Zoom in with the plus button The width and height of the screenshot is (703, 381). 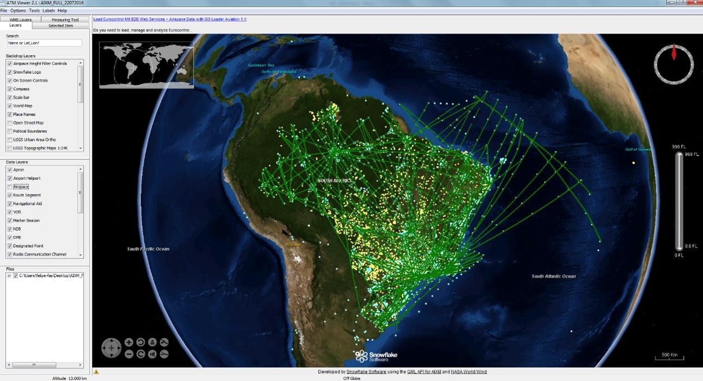point(129,342)
